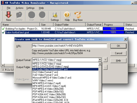The width and height of the screenshot is (137, 103).
Task: Select MPEG-1/VCD Video (*.mpg) in the list
Action: [65, 64]
